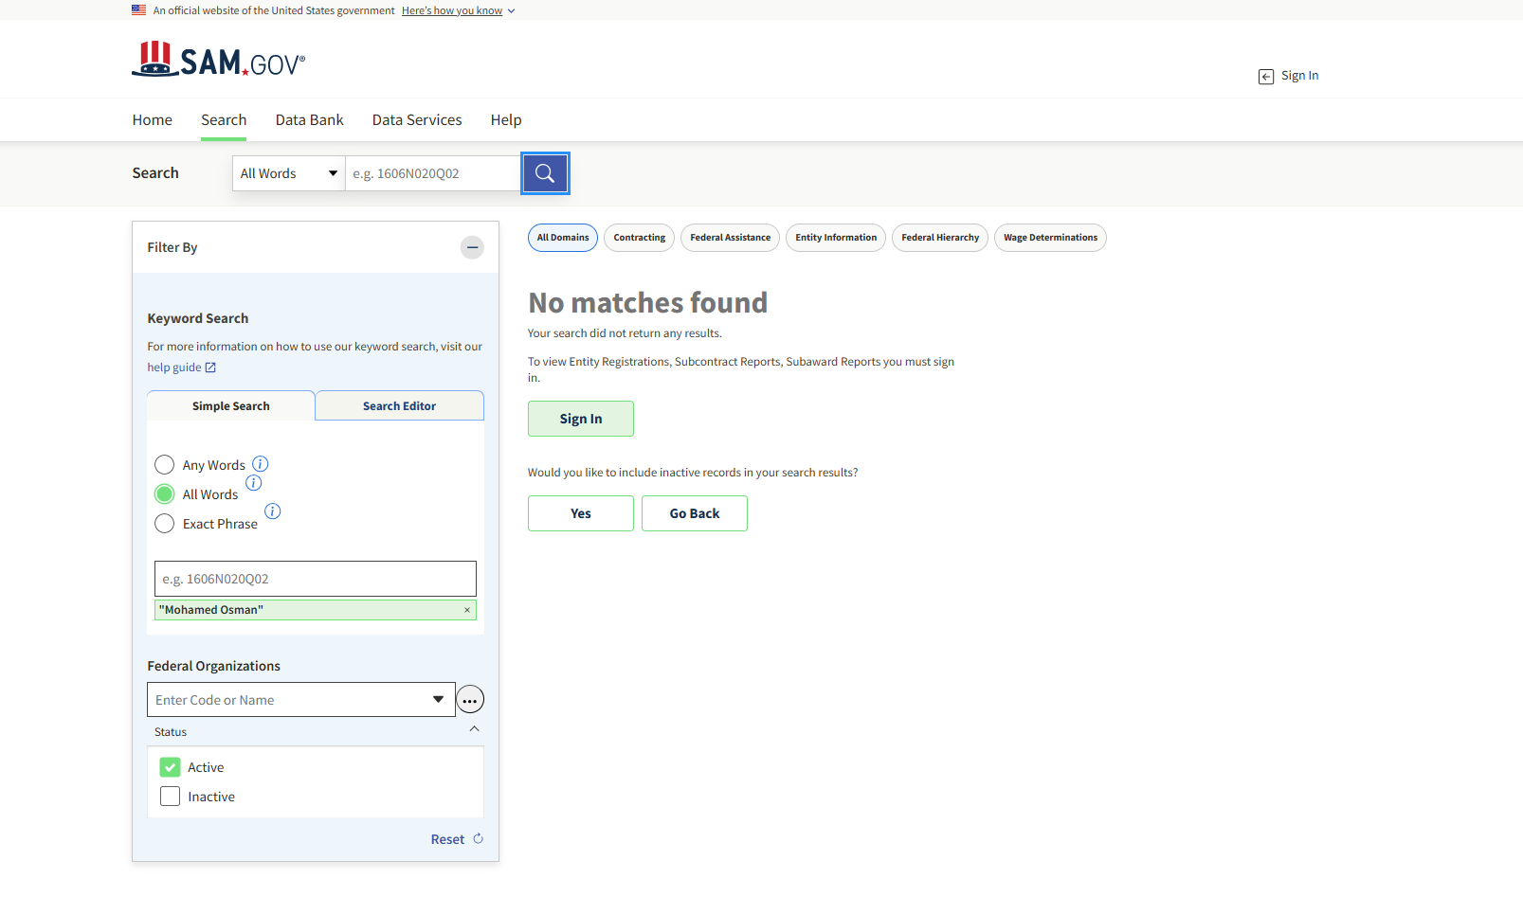Expand the Federal Organizations dropdown
Screen dimensions: 1523x914
click(x=438, y=700)
